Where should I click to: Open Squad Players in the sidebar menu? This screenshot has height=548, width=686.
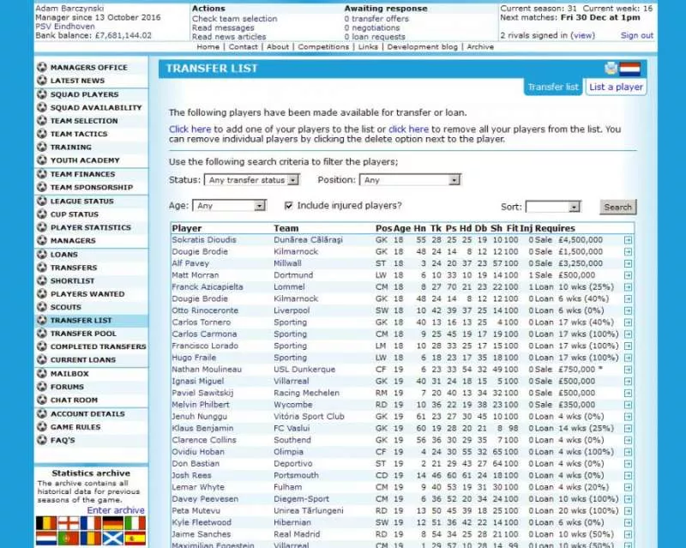pyautogui.click(x=84, y=94)
